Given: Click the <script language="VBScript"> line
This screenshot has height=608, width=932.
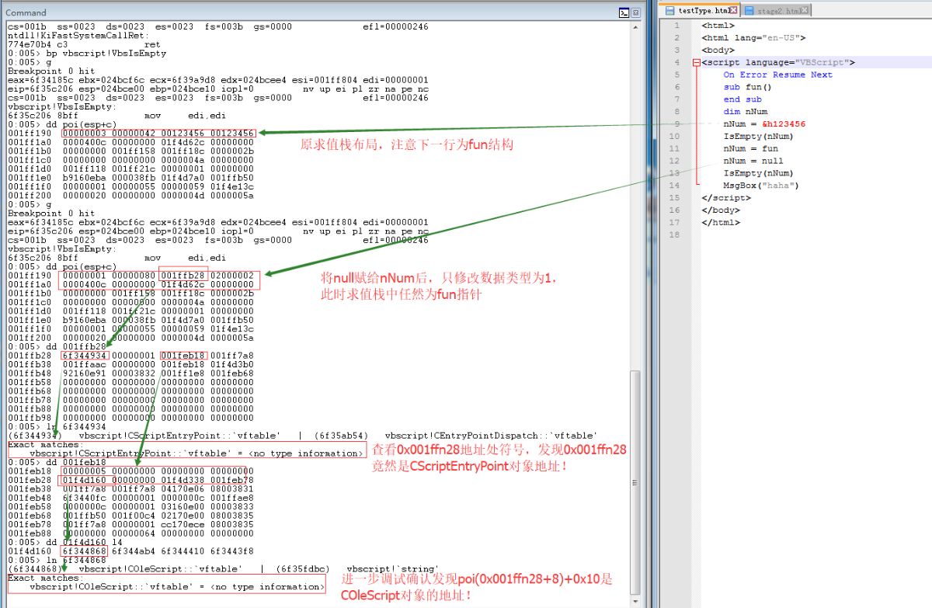Looking at the screenshot, I should (x=777, y=62).
